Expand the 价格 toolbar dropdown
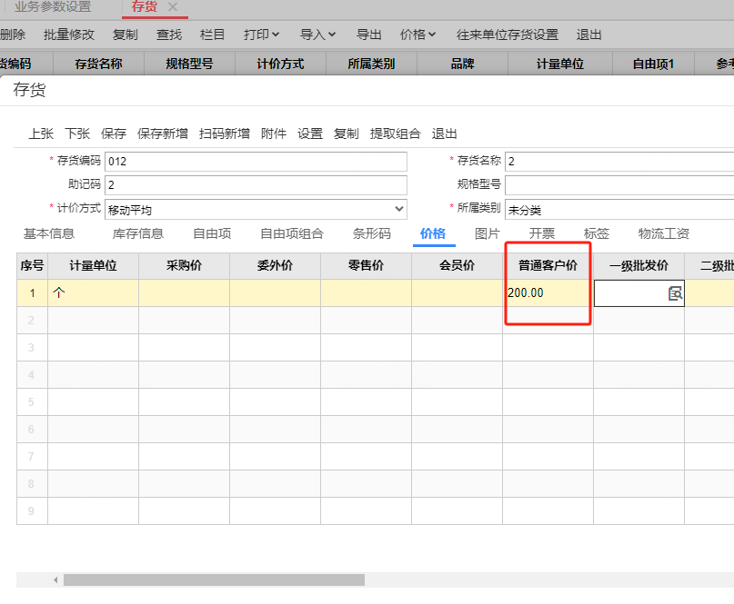The image size is (734, 604). (x=417, y=35)
